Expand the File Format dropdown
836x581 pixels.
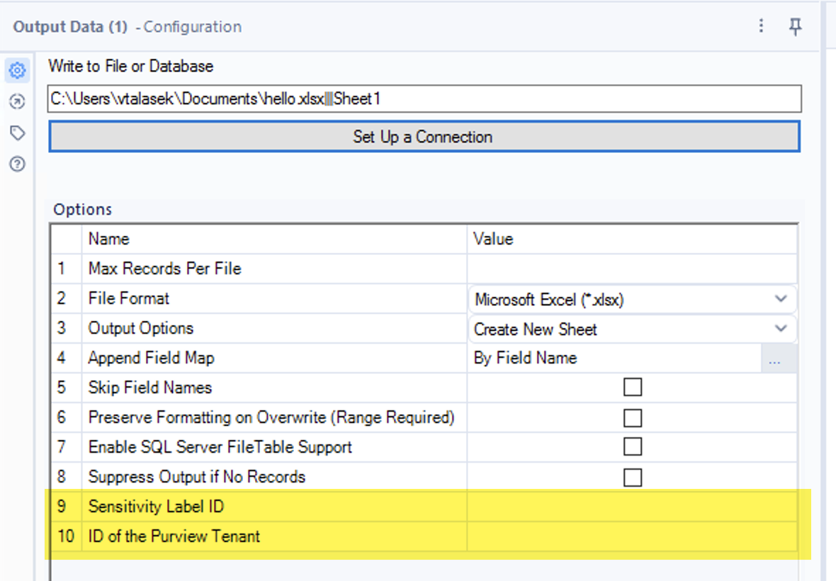click(780, 299)
